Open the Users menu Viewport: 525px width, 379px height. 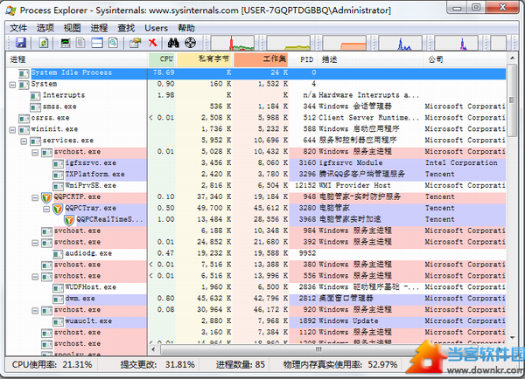156,28
